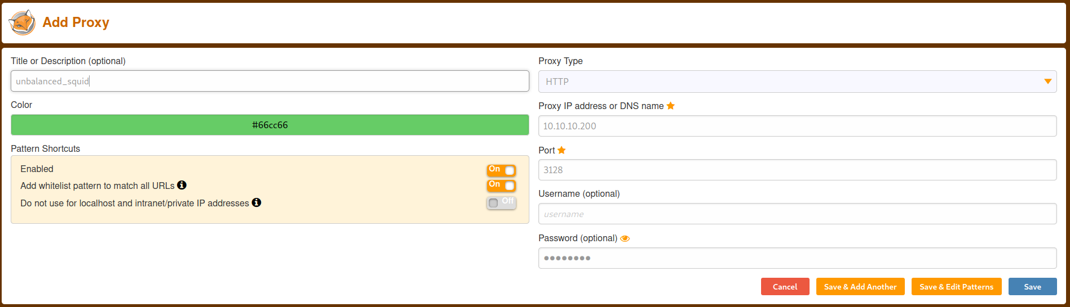
Task: Click the star beside Port label
Action: point(561,150)
